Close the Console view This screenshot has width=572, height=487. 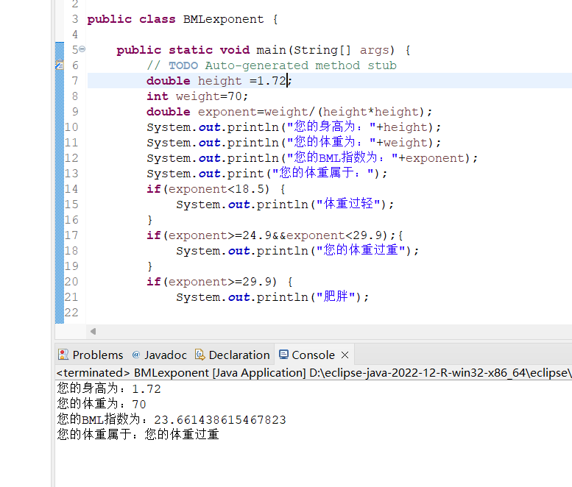pyautogui.click(x=345, y=355)
